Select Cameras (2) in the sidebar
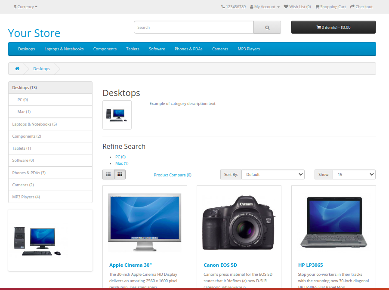Screen dimensions: 389x290 [50, 185]
